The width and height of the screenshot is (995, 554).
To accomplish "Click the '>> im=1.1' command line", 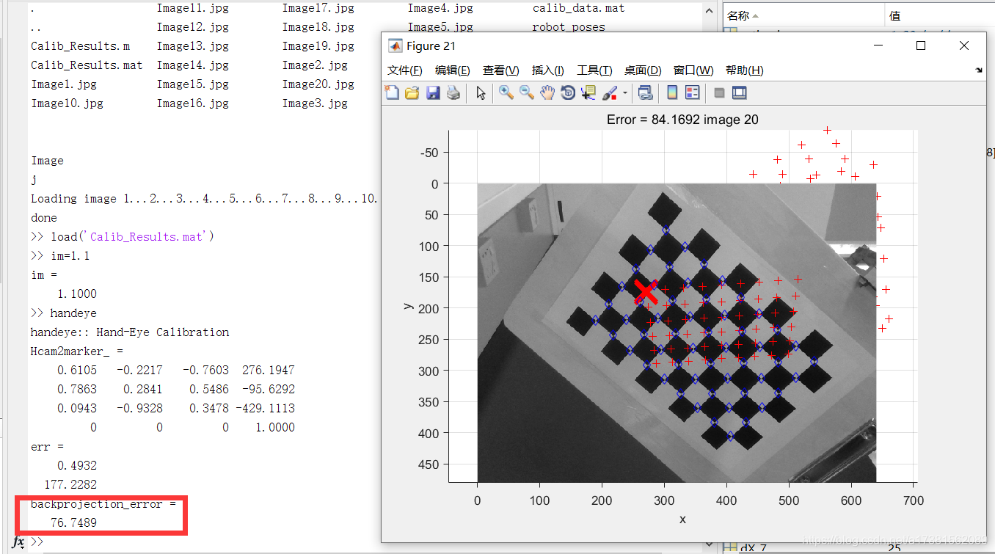I will pyautogui.click(x=60, y=256).
